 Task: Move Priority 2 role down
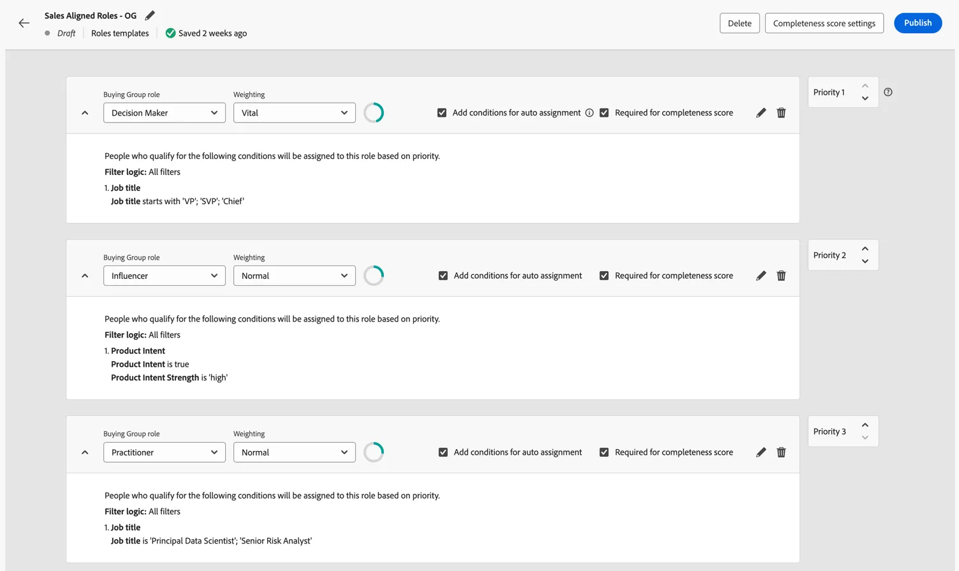(x=865, y=261)
